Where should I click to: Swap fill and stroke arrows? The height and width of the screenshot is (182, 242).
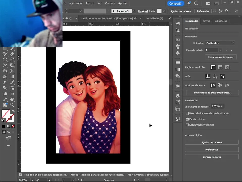pyautogui.click(x=13, y=111)
